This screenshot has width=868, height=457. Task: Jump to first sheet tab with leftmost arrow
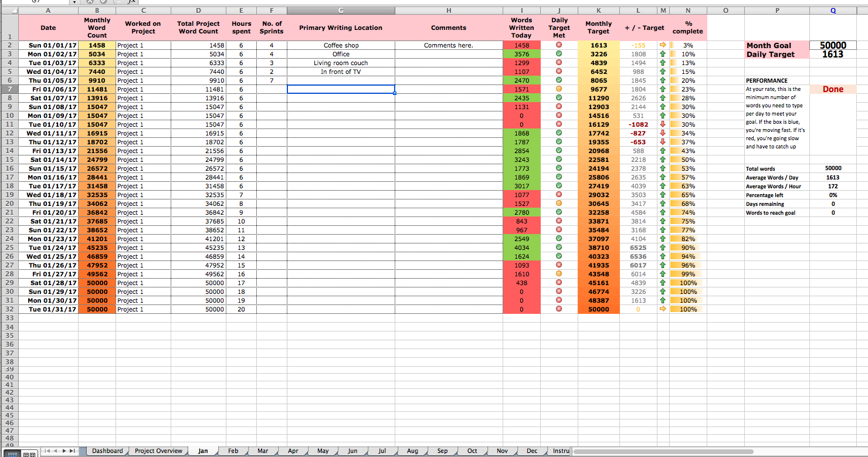(x=47, y=451)
